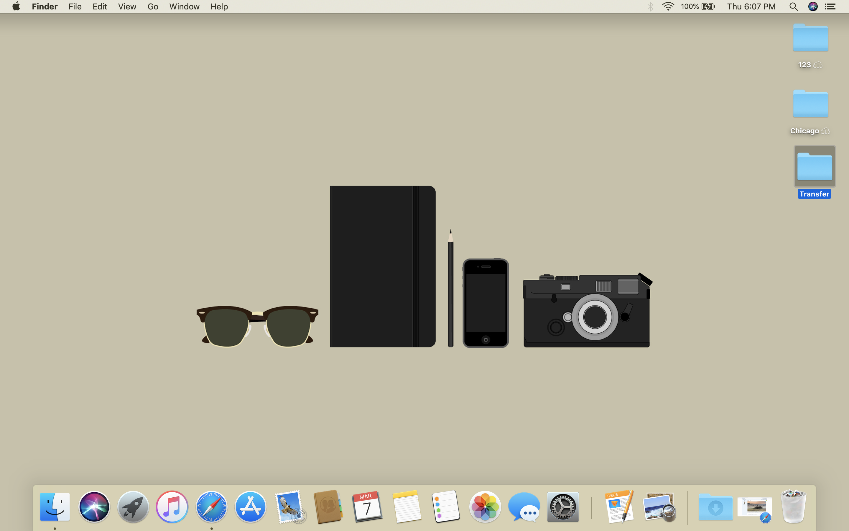Open Notification Center list icon
This screenshot has width=849, height=531.
(x=830, y=7)
